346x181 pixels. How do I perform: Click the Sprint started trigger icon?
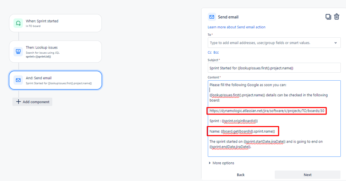[x=18, y=23]
